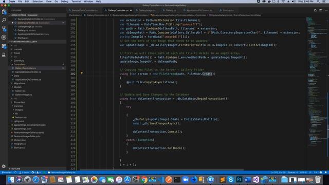Click the LF end-of-line indicator in status bar
This screenshot has width=329, height=185.
310,173
